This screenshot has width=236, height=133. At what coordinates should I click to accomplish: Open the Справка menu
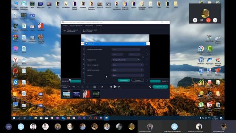(99, 26)
